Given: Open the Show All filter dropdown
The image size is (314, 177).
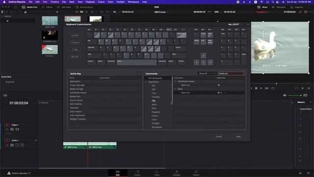Looking at the screenshot, I should (207, 73).
